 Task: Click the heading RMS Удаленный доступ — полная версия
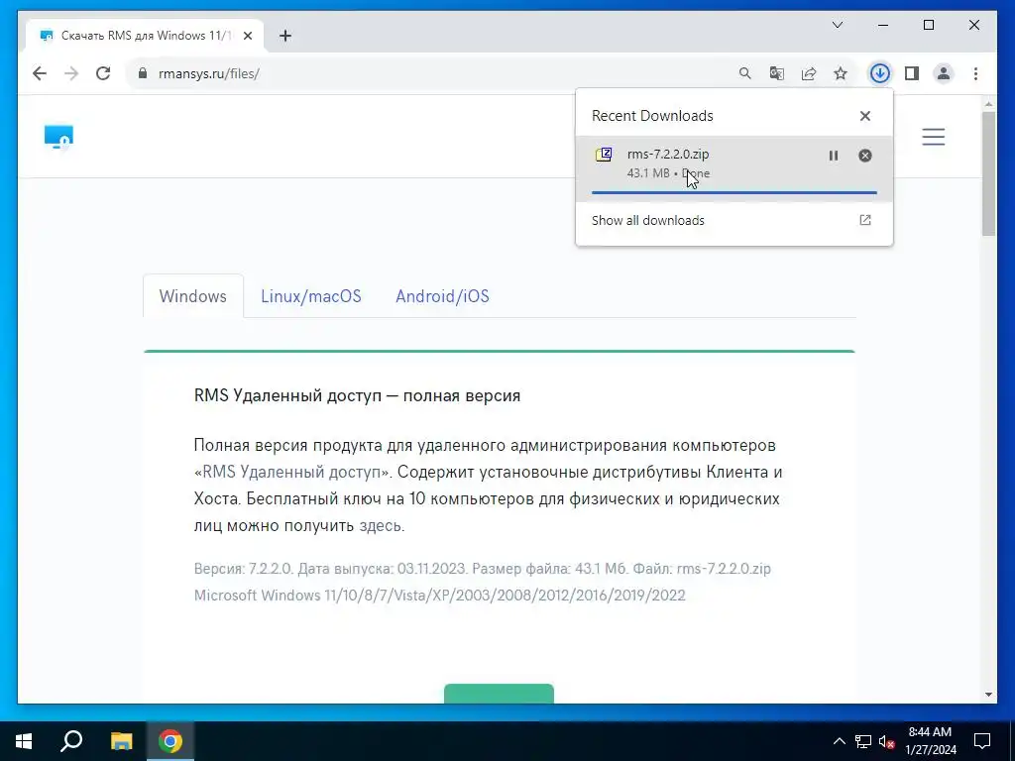[x=357, y=395]
